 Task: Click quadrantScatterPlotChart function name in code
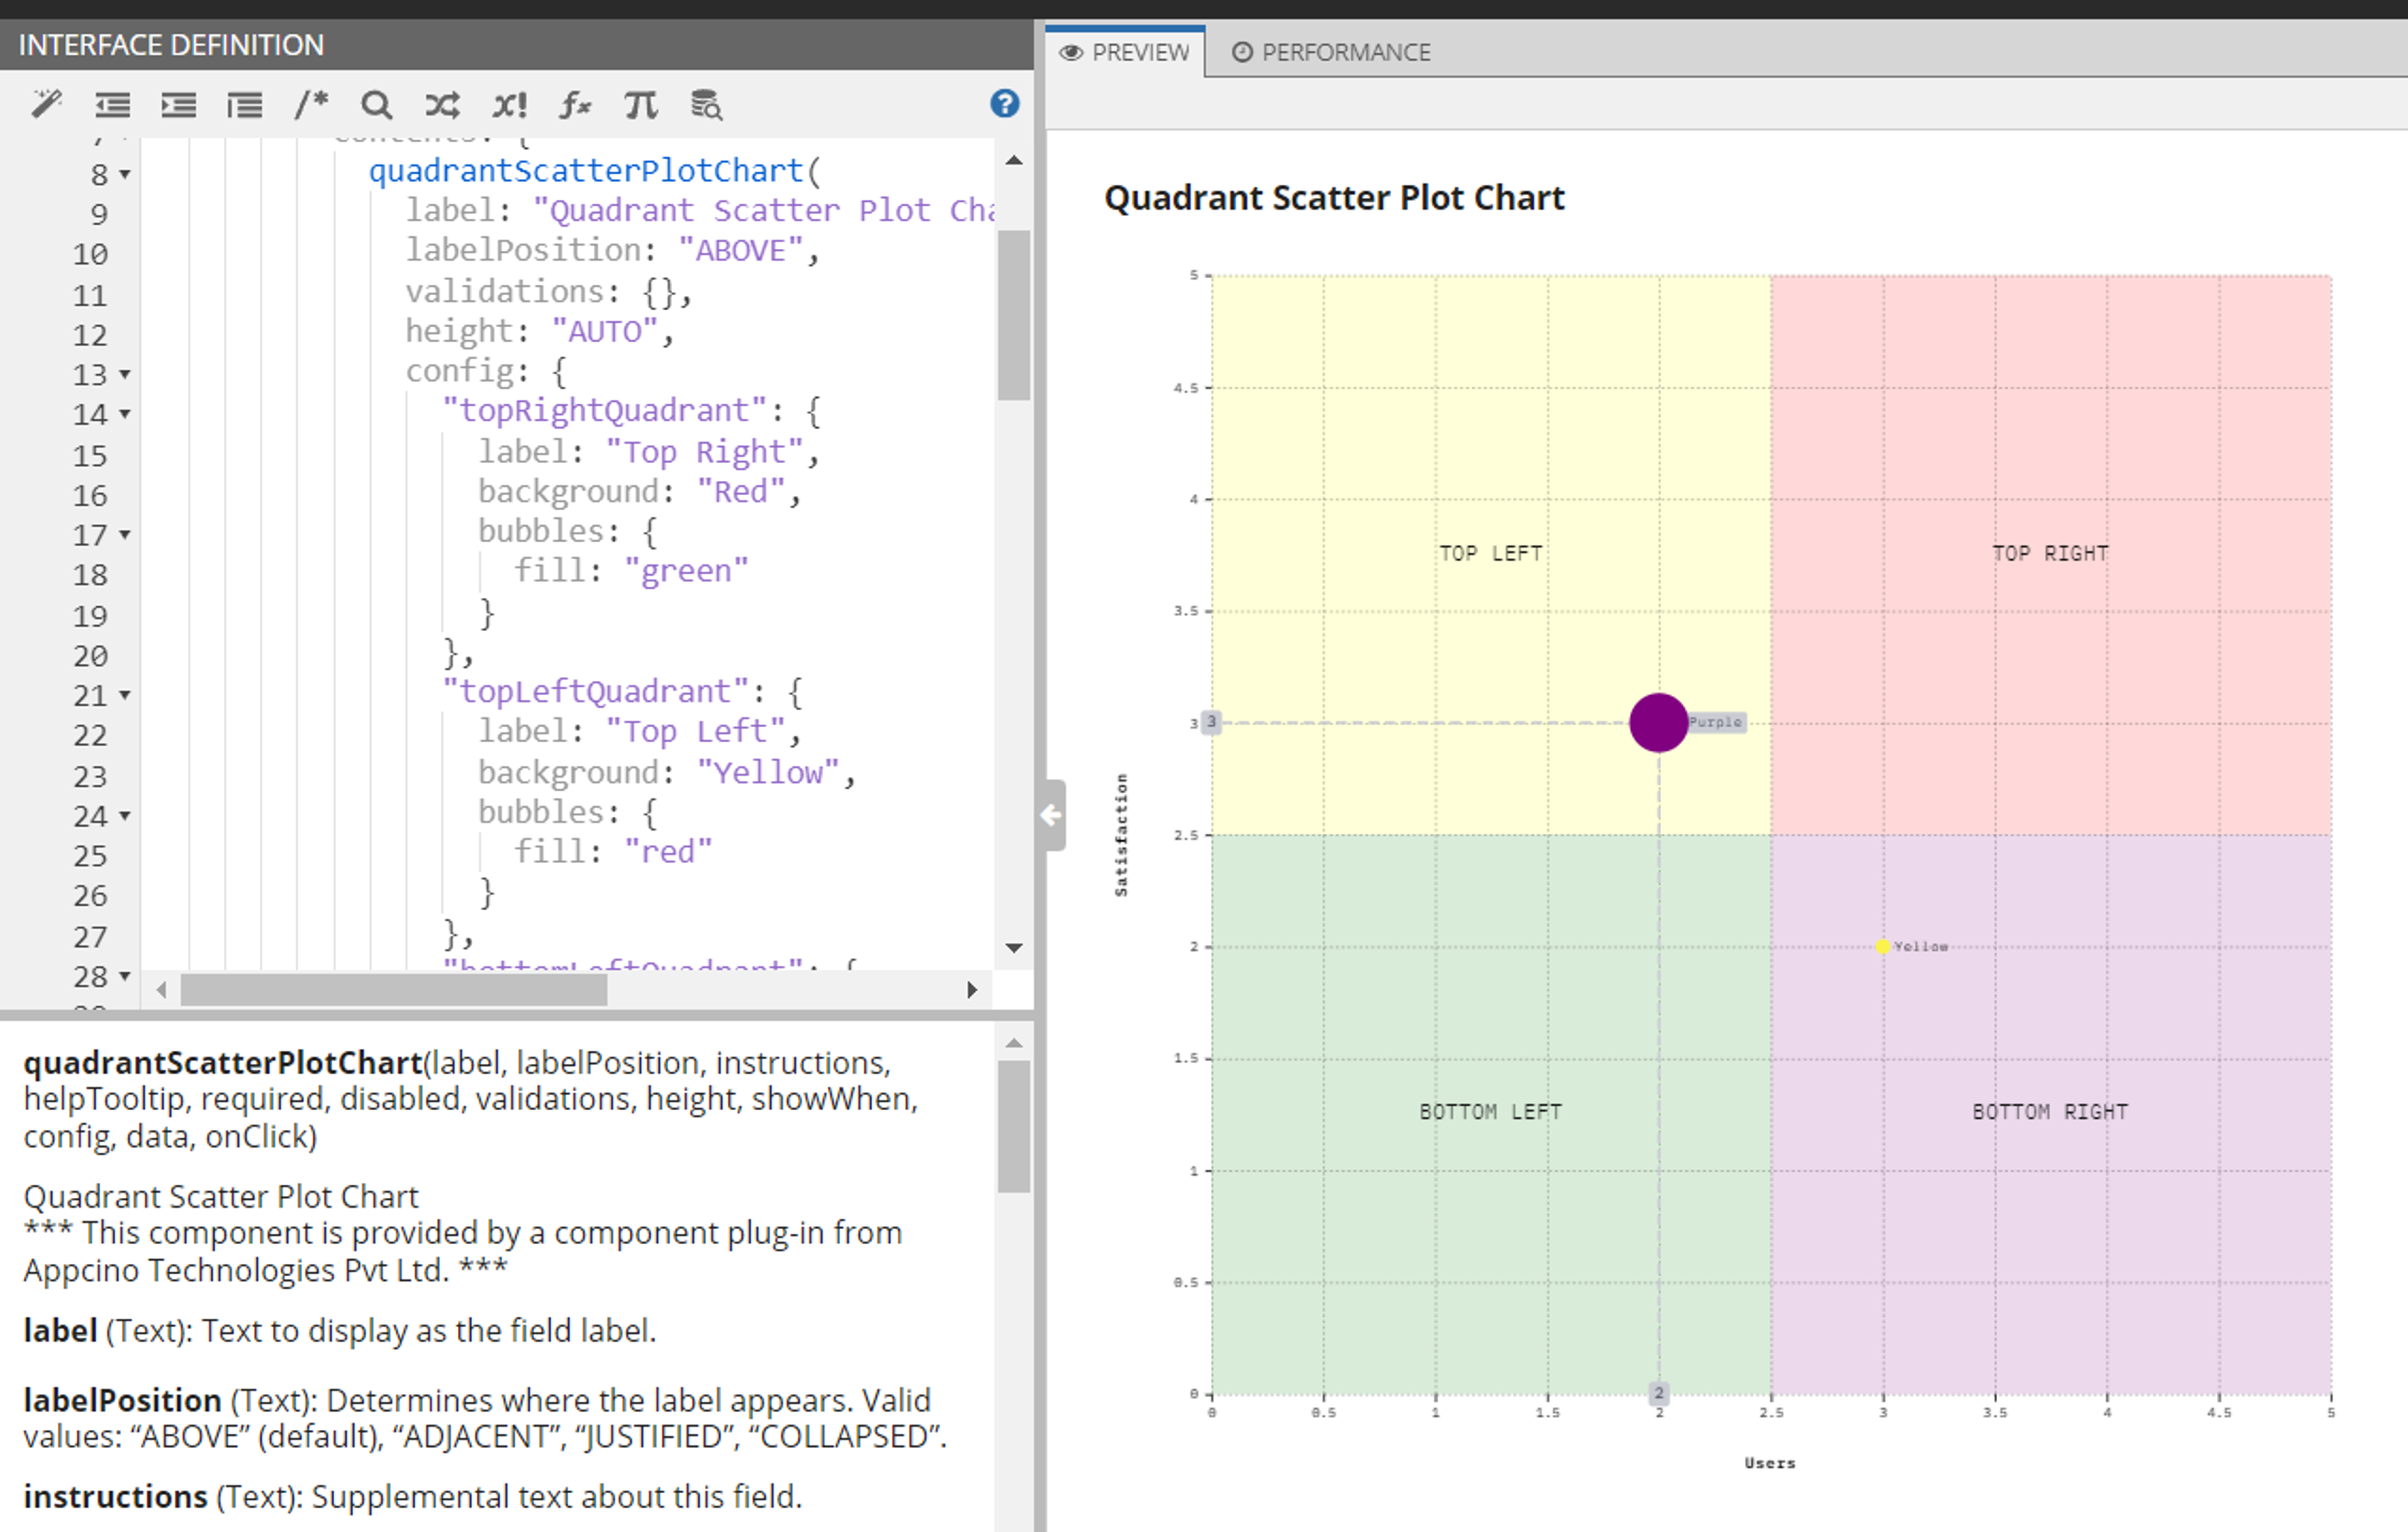[x=586, y=171]
